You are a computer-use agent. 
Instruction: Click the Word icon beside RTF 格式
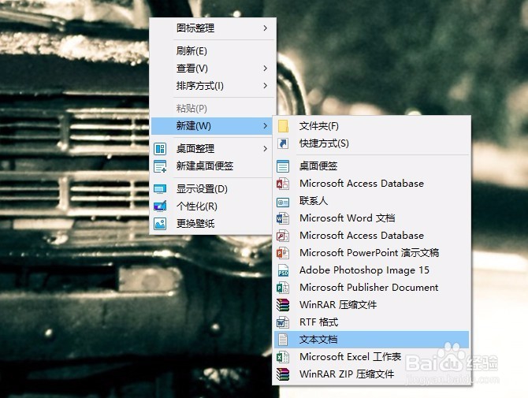283,322
